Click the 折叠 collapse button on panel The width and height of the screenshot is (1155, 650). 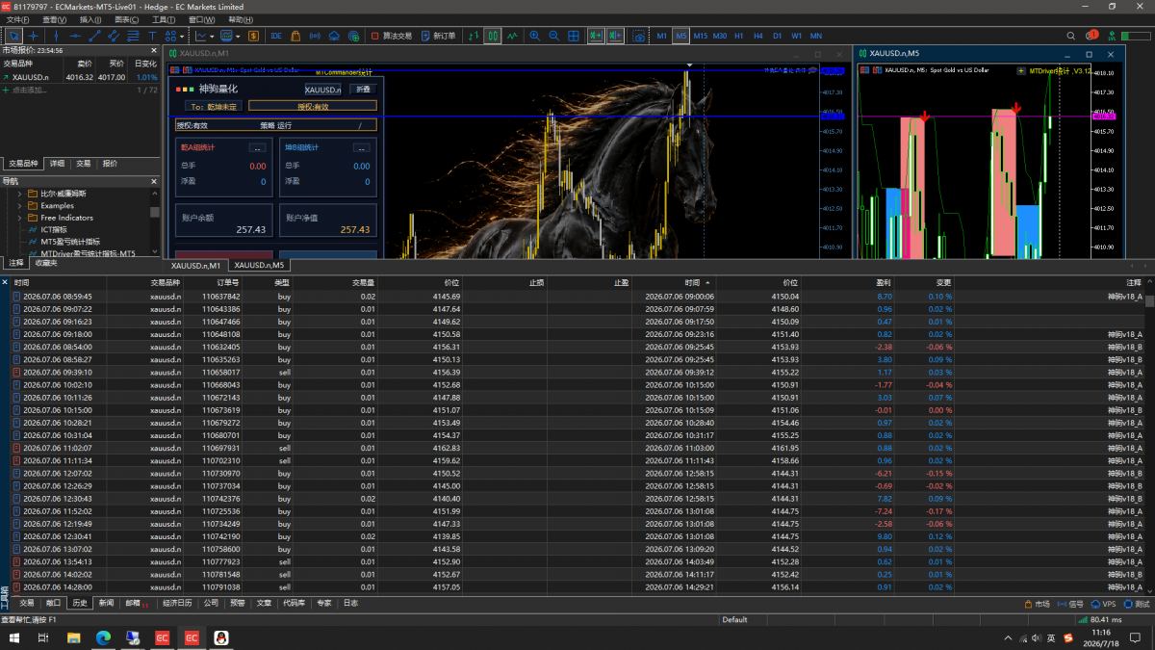click(363, 89)
